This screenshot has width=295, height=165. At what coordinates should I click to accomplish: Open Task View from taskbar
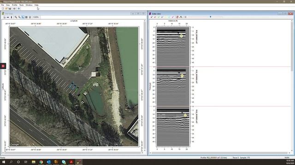pos(26,162)
